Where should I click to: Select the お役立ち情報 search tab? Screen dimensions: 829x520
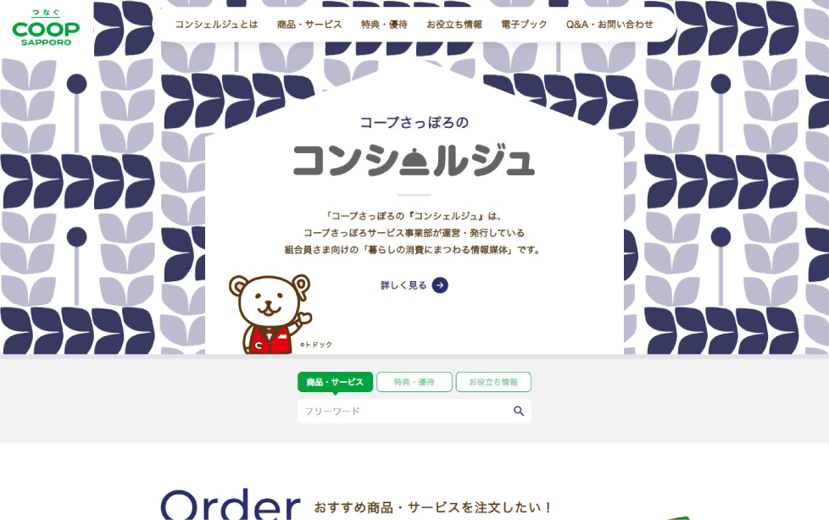pyautogui.click(x=493, y=382)
